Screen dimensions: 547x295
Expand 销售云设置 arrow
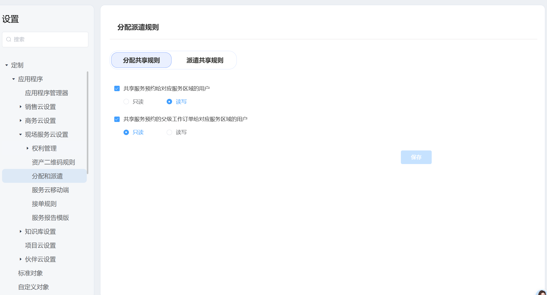point(21,107)
